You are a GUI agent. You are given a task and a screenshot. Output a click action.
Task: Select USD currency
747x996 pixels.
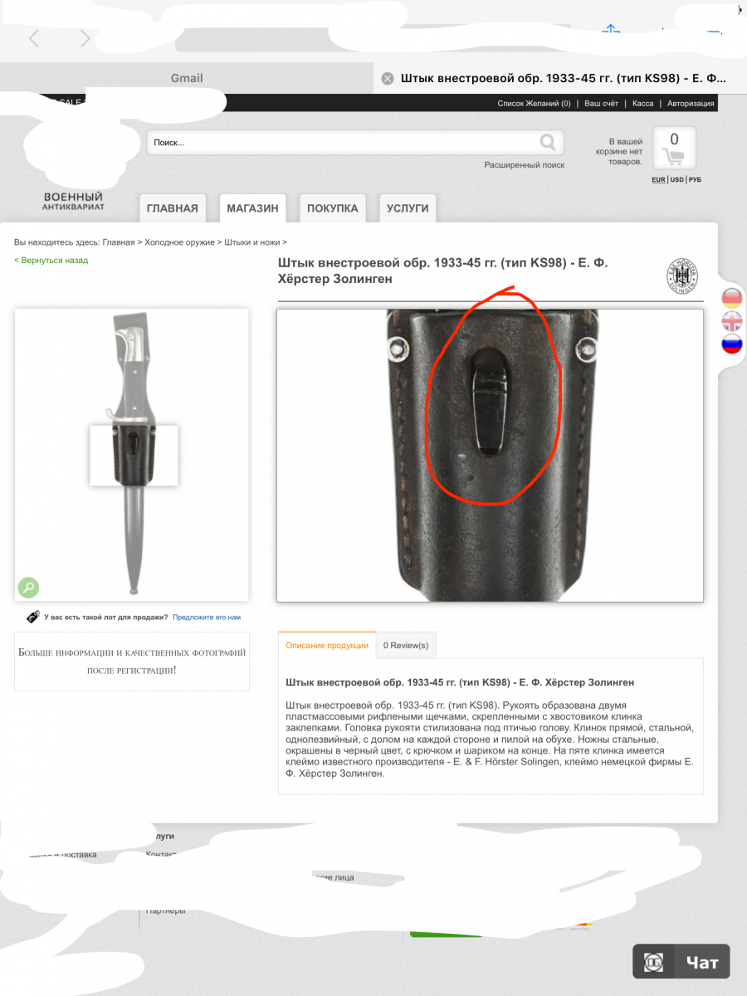coord(676,179)
